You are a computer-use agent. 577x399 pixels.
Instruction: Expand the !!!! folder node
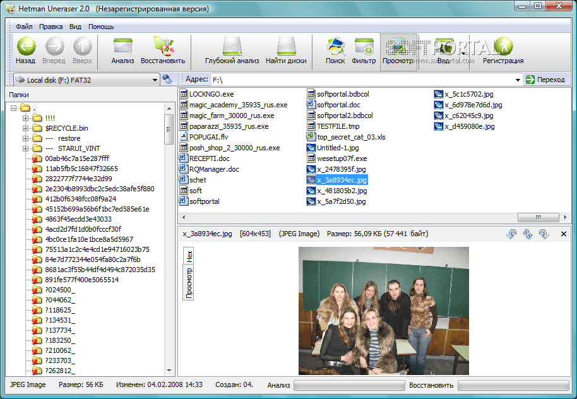(25, 118)
